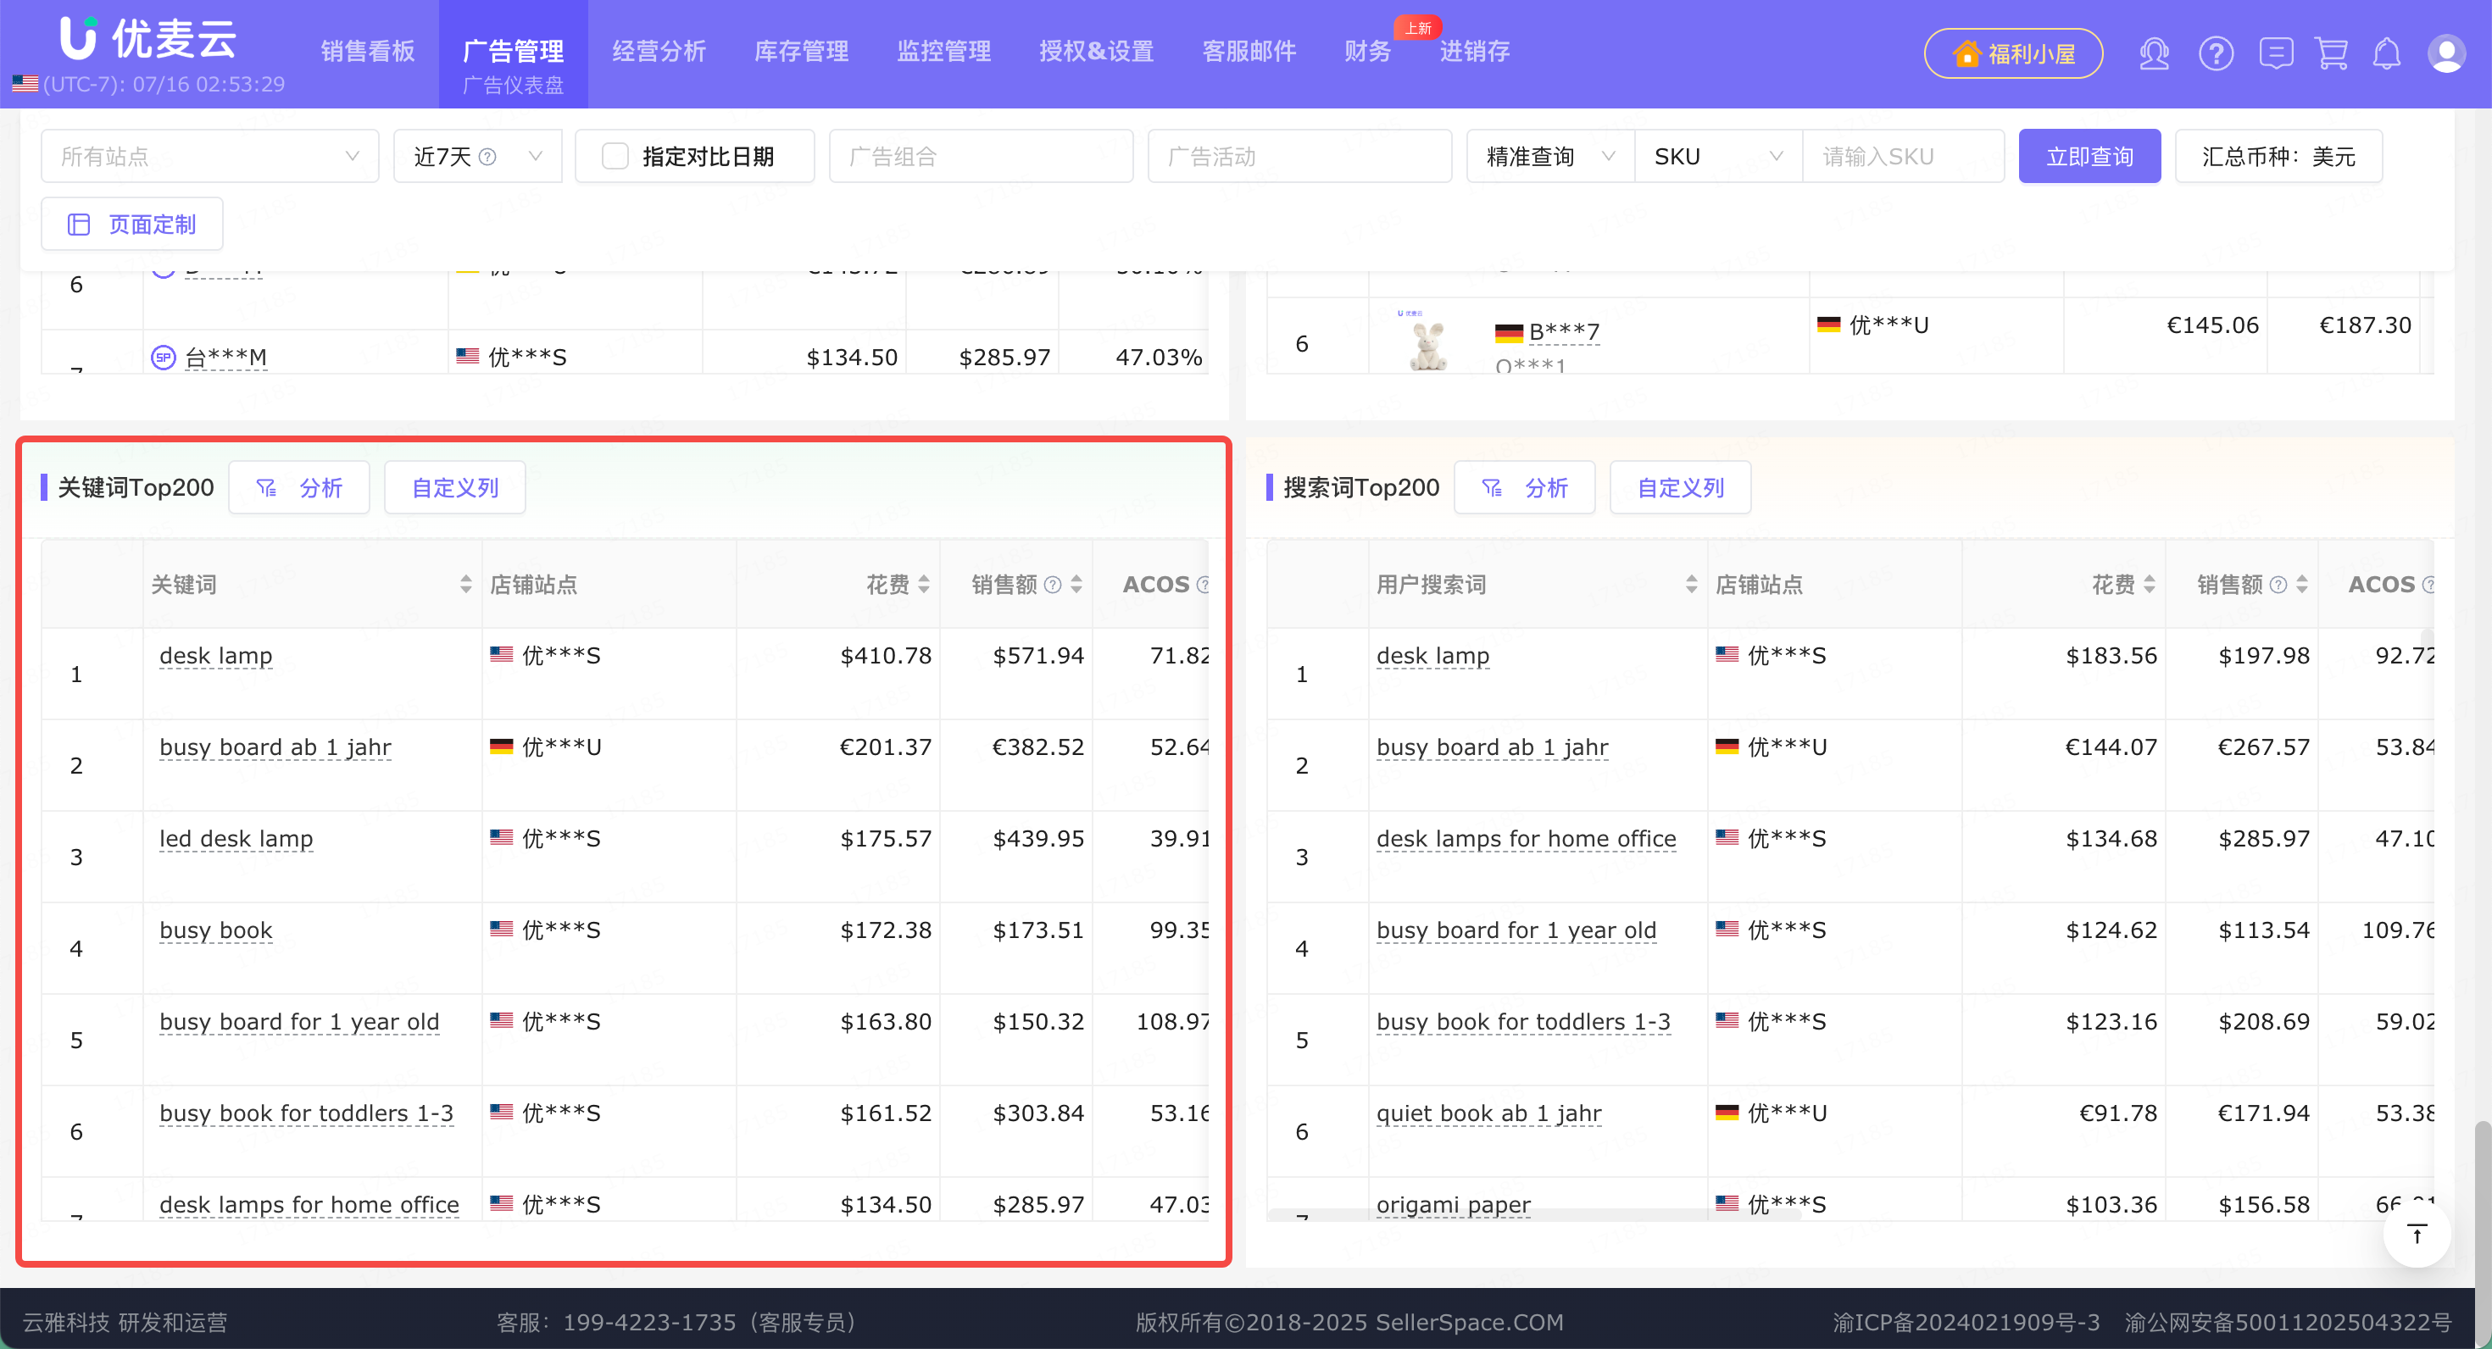Open 授权&设置 menu
This screenshot has width=2492, height=1349.
[1096, 51]
